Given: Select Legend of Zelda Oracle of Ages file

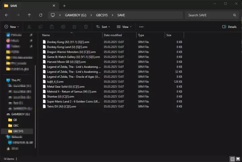Looking at the screenshot, I should (x=113, y=77).
